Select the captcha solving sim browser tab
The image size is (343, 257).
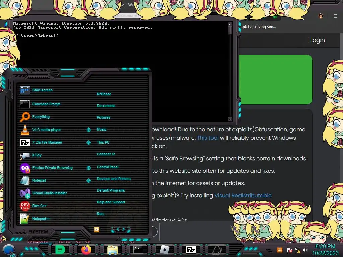click(x=258, y=27)
